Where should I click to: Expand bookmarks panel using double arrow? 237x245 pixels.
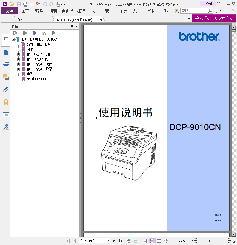72,26
